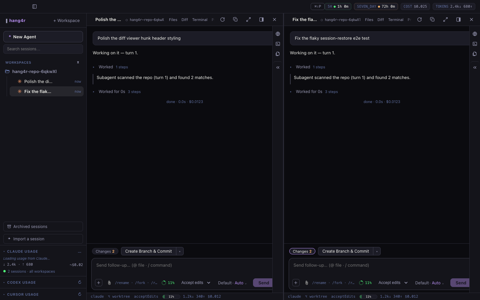
Task: Open files copy icon in right pane rail
Action: pos(475,54)
